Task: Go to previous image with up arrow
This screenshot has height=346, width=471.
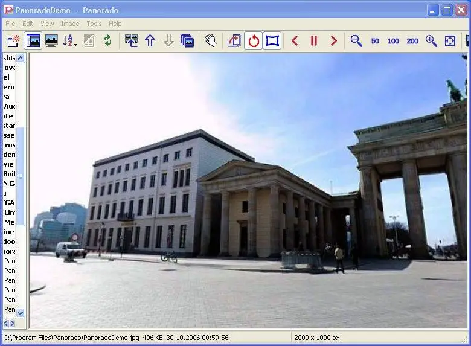Action: click(x=150, y=41)
